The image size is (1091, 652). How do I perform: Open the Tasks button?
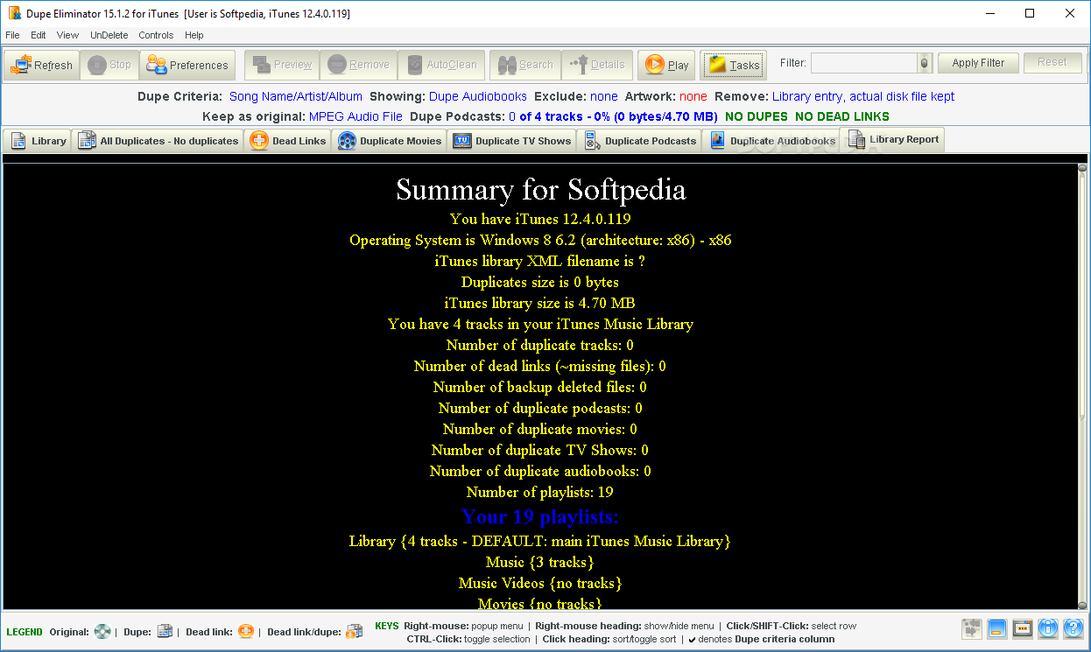[734, 65]
